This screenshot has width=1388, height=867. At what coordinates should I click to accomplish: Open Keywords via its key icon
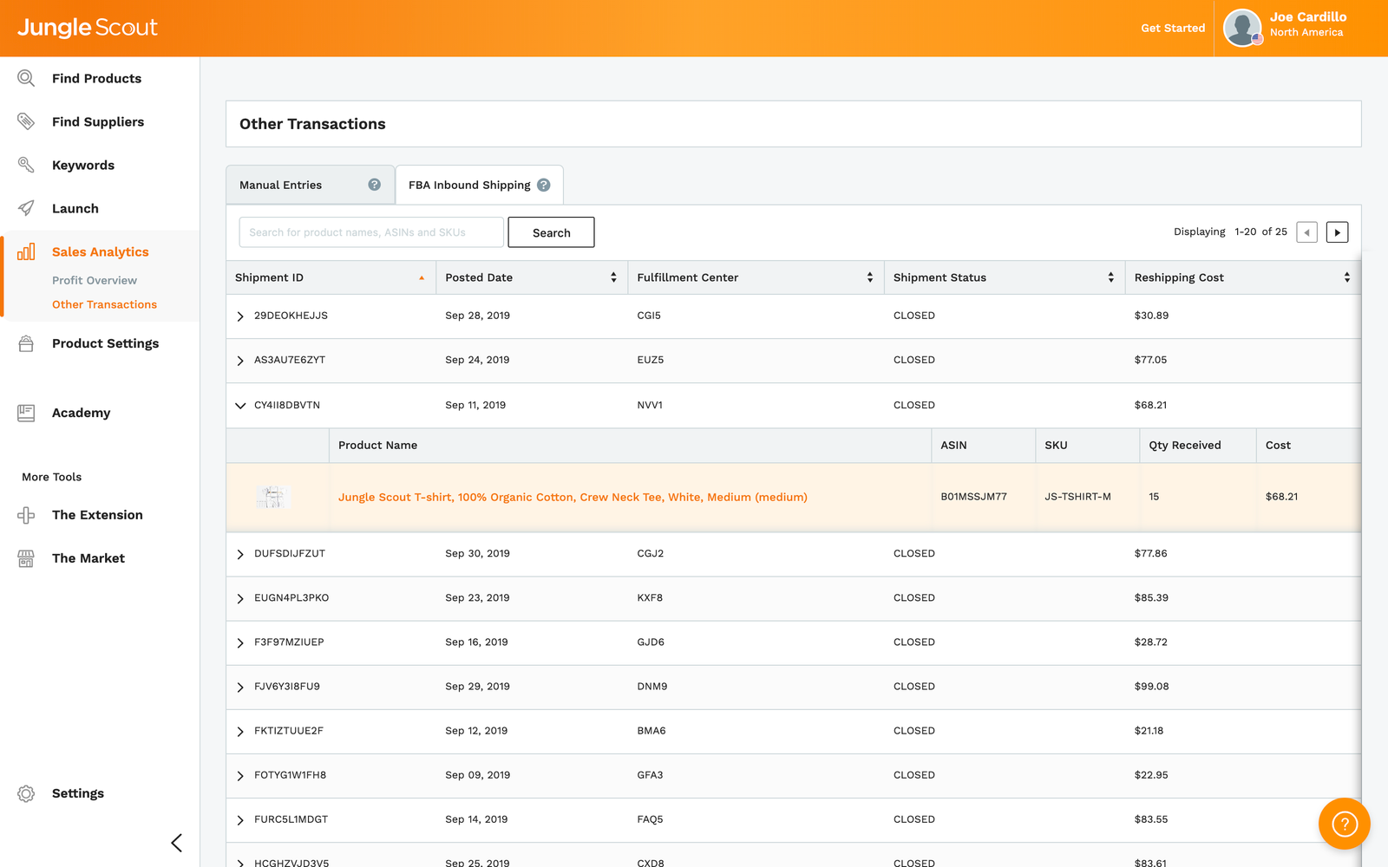click(26, 165)
